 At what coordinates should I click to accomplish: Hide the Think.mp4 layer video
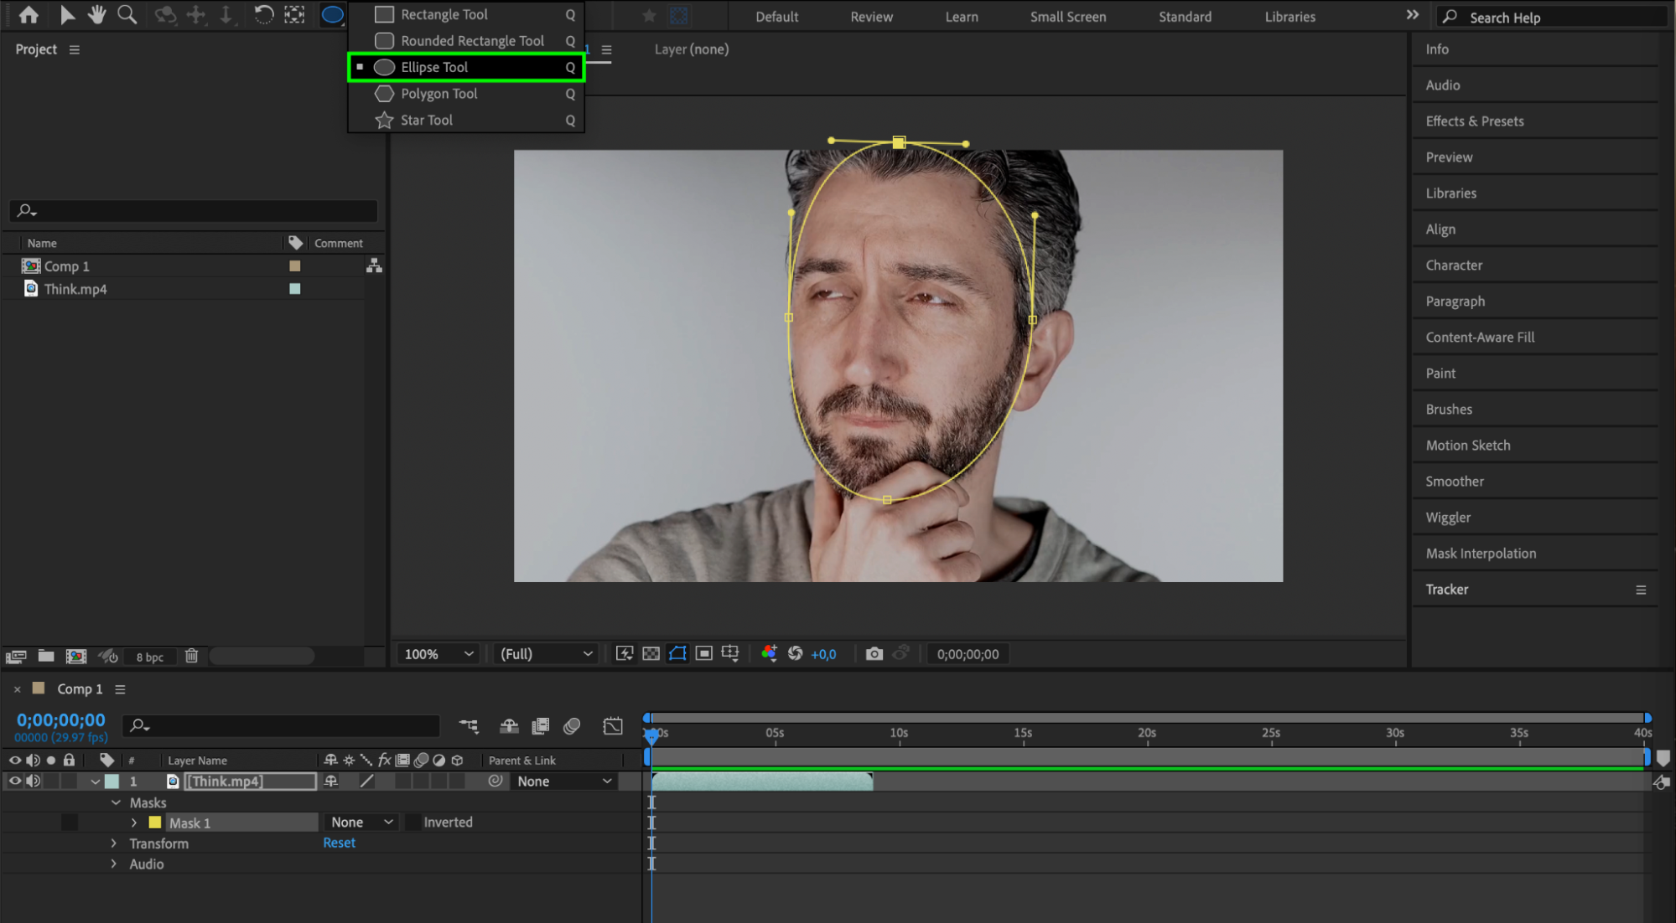[15, 781]
